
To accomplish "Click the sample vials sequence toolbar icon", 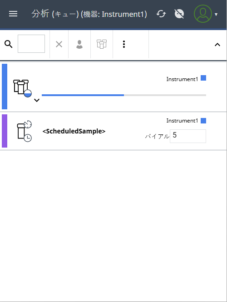I will (102, 44).
